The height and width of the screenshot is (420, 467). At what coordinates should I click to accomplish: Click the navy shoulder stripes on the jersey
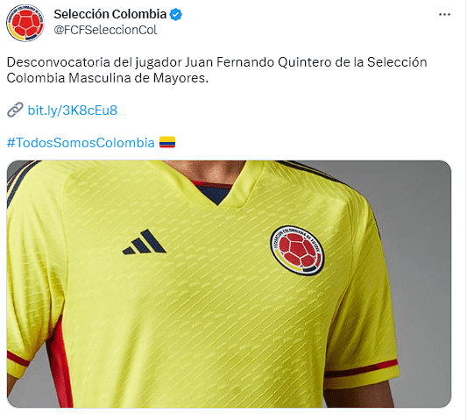[x=21, y=182]
